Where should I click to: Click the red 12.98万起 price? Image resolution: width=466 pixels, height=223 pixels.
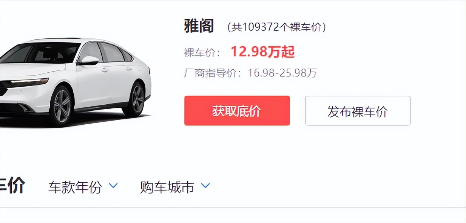(262, 52)
